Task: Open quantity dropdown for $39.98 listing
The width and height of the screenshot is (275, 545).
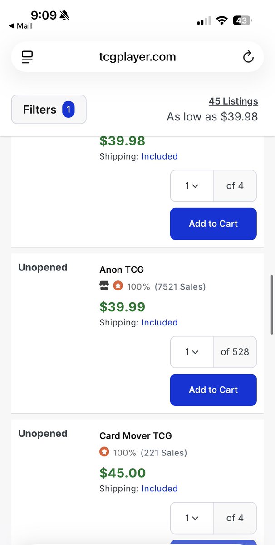Action: [x=192, y=186]
